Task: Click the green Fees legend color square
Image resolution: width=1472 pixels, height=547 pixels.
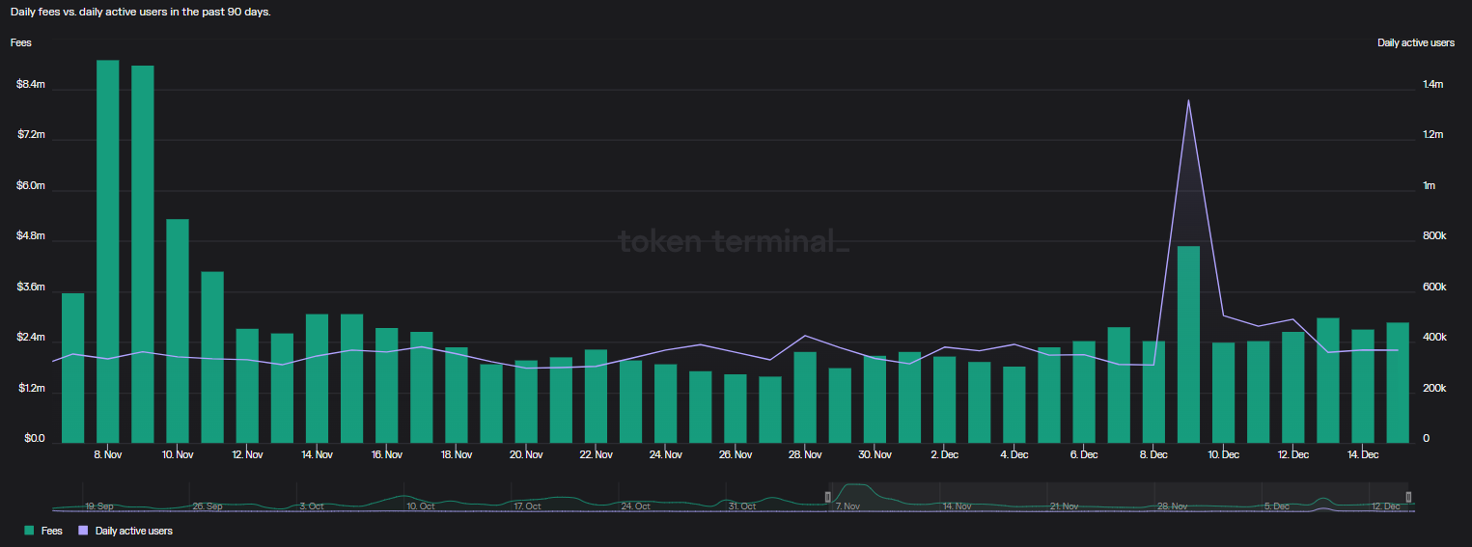Action: tap(30, 531)
